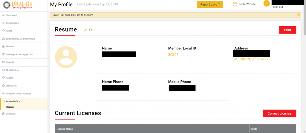Click the Pension icon in sidebar

pyautogui.click(x=3, y=46)
